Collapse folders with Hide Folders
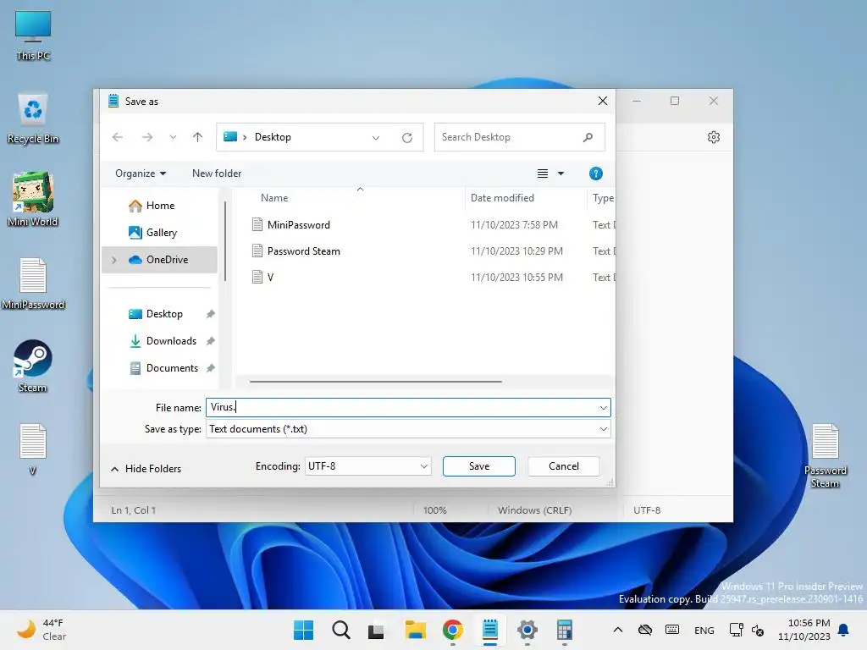Image resolution: width=867 pixels, height=650 pixels. (146, 469)
